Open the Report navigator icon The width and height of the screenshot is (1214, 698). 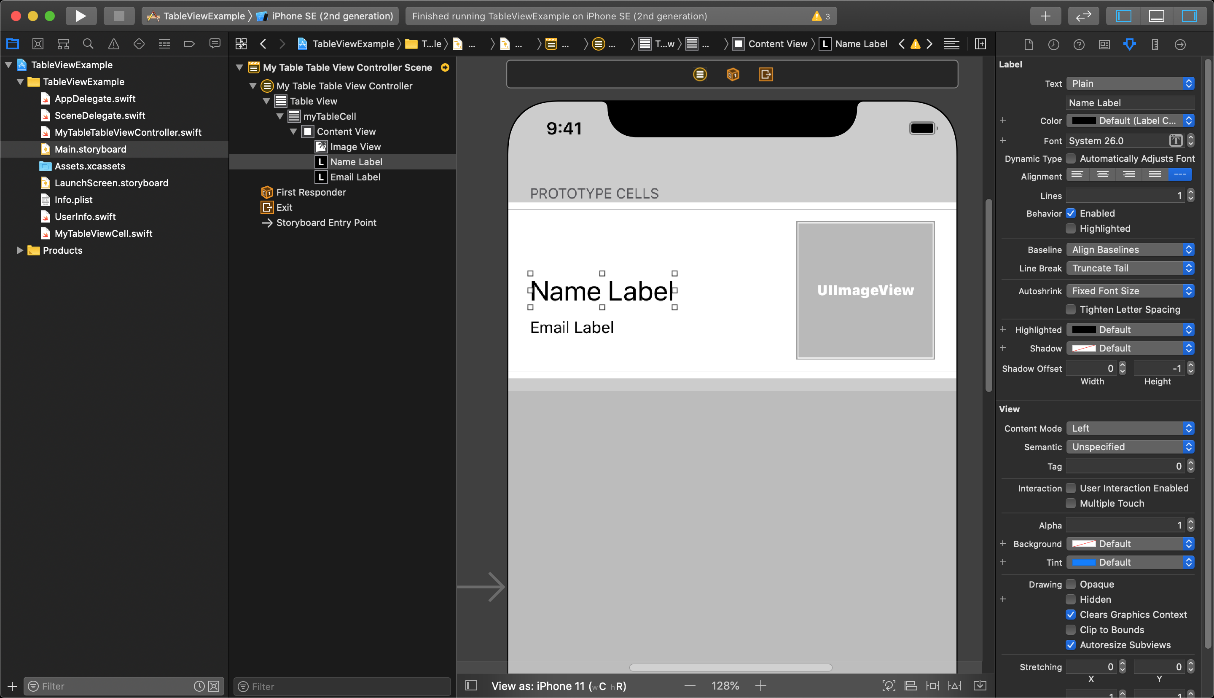215,44
